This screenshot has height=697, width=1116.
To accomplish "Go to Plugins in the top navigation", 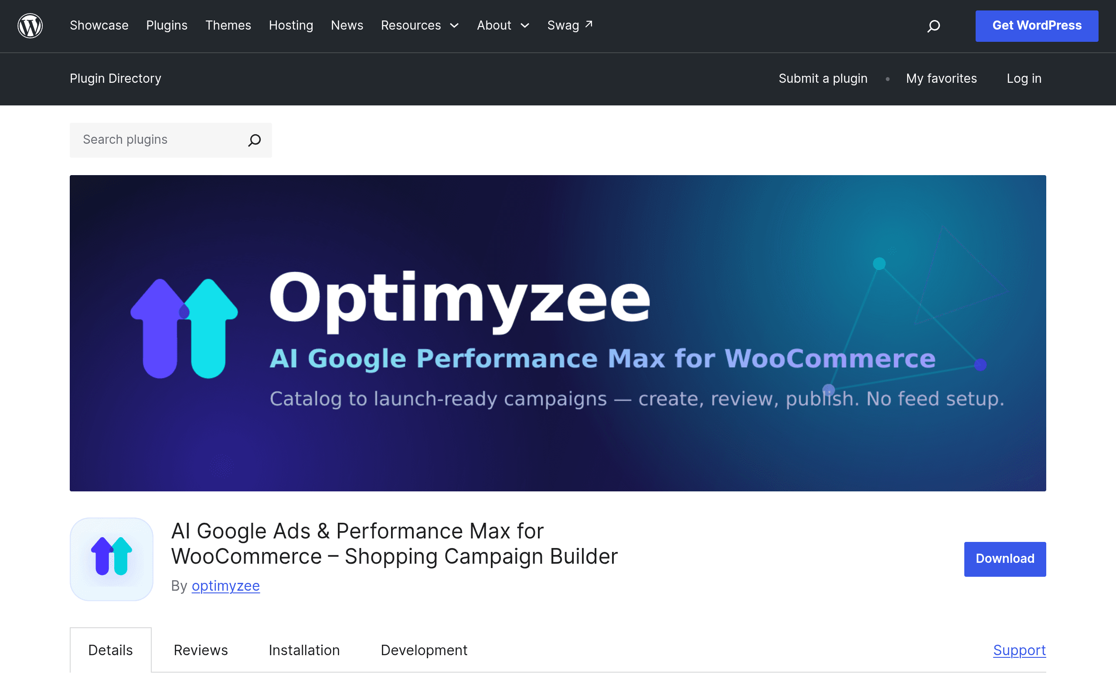I will coord(167,25).
